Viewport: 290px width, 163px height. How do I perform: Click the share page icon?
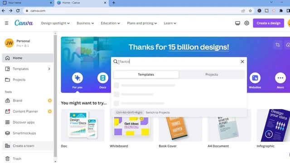(243, 11)
